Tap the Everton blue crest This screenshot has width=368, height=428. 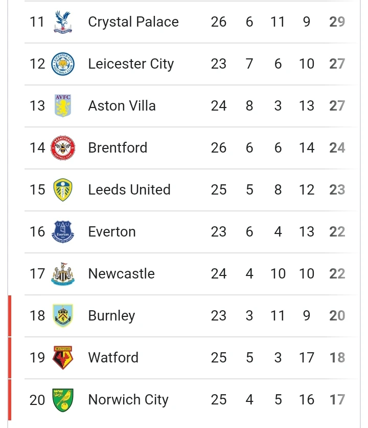(x=63, y=232)
